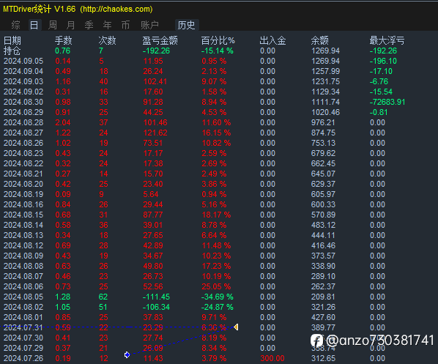Image resolution: width=438 pixels, height=364 pixels.
Task: Select the 历史 history tab
Action: (186, 25)
